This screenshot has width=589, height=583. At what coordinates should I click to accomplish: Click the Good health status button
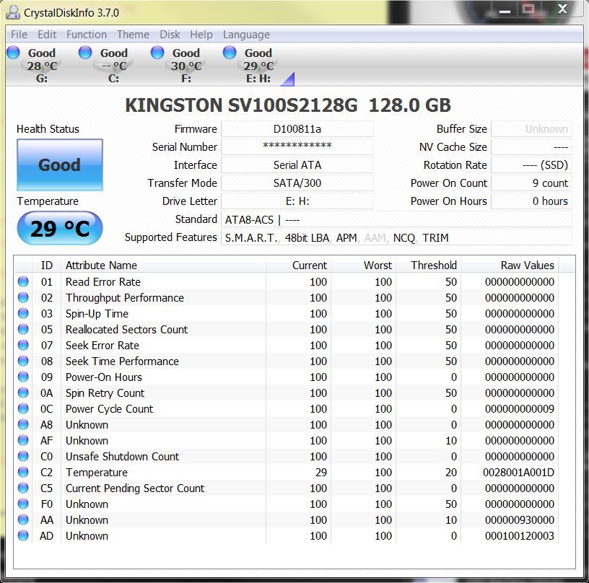pyautogui.click(x=60, y=165)
